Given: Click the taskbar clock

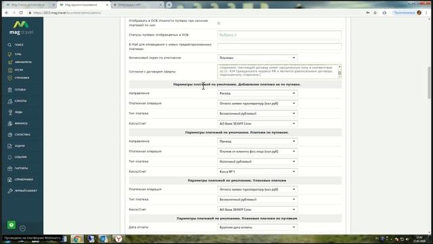Looking at the screenshot, I should point(419,239).
